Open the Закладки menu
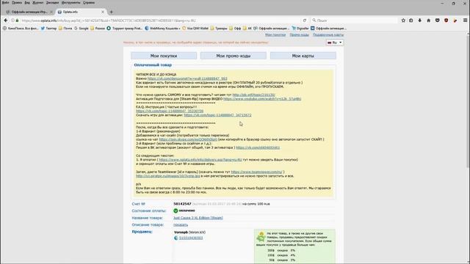This screenshot has width=470, height=264. click(52, 3)
